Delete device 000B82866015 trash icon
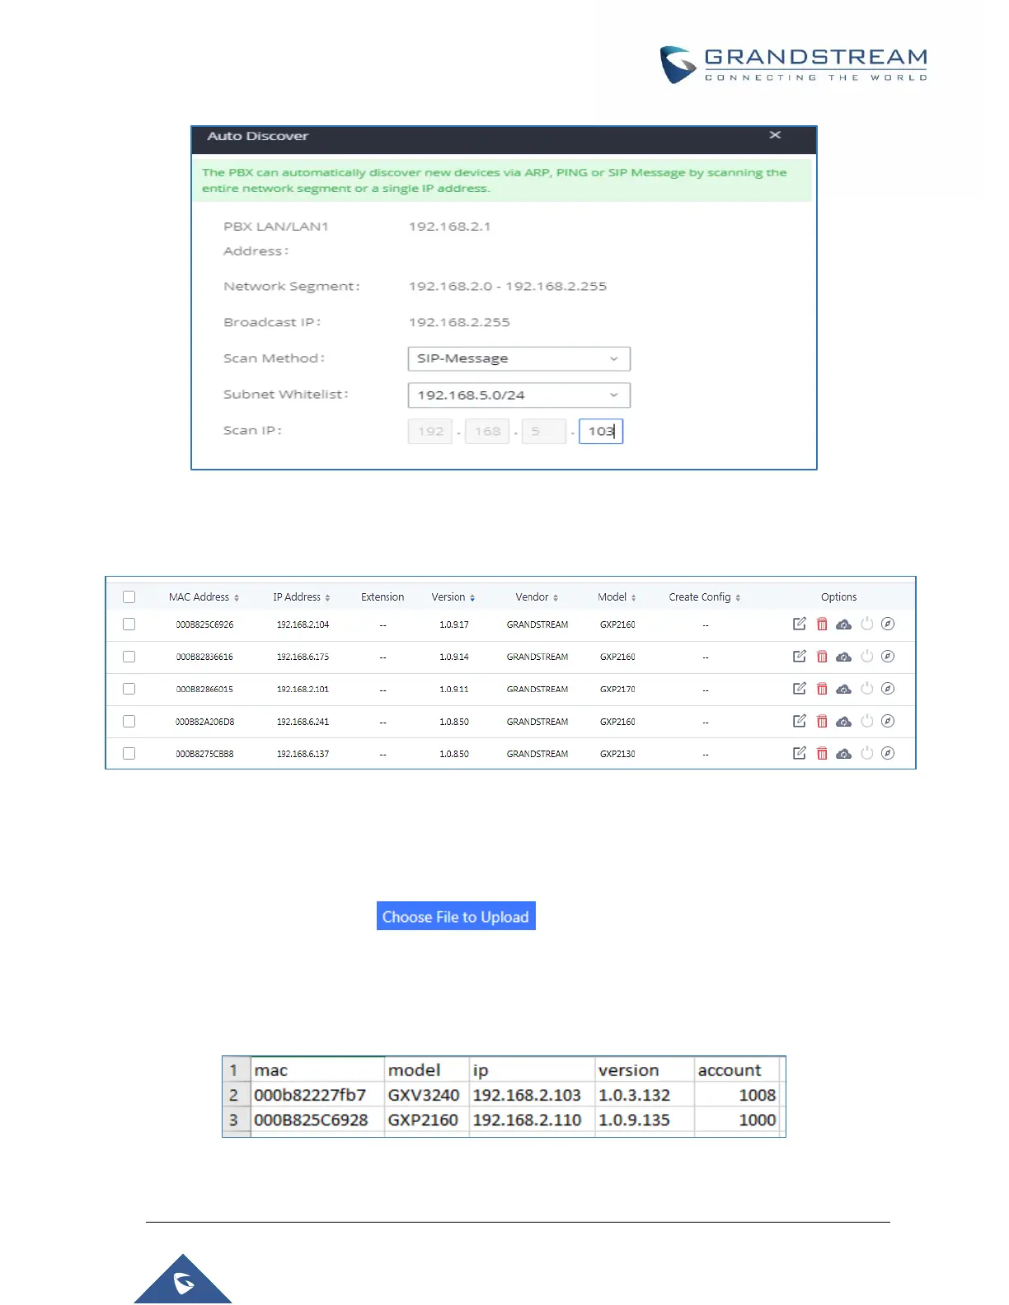Screen dimensions: 1009x1305 coord(822,688)
